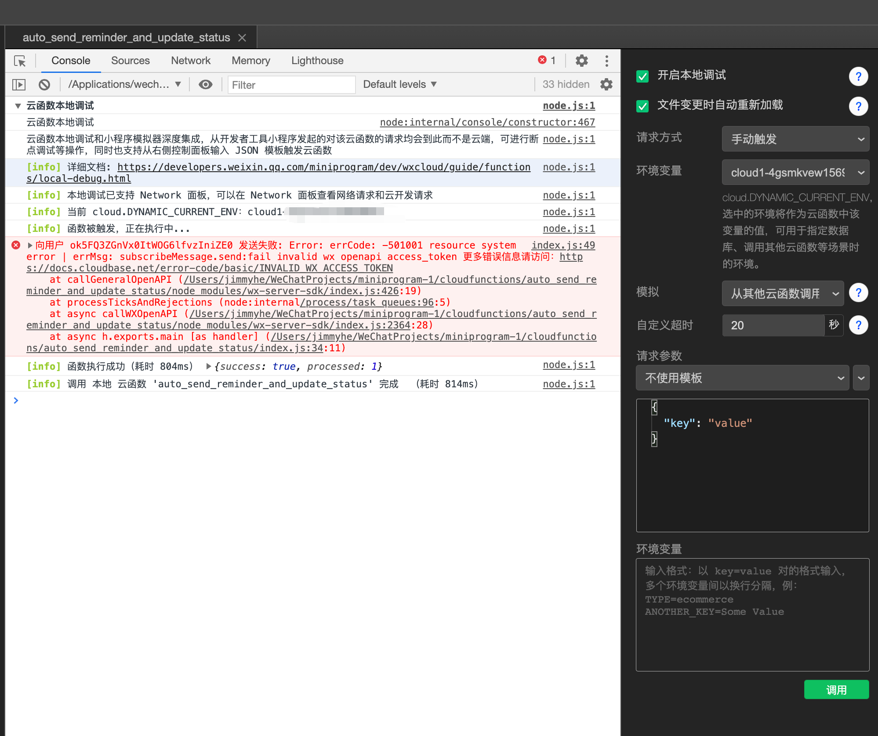Viewport: 878px width, 736px height.
Task: Click the eye live expression icon
Action: (205, 84)
